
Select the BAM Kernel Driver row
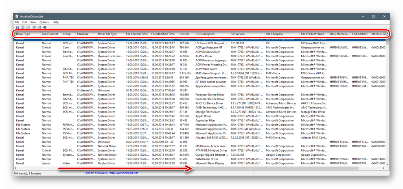point(200,159)
